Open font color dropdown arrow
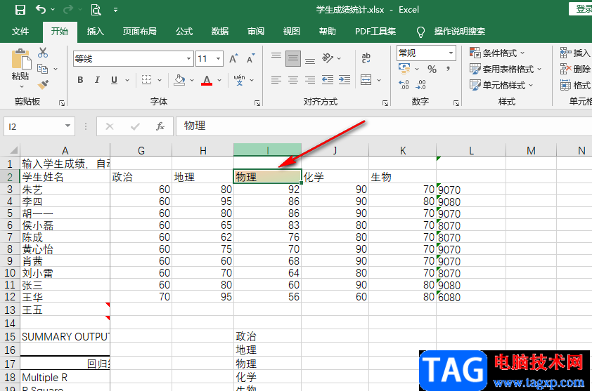This screenshot has width=592, height=391. coord(219,80)
